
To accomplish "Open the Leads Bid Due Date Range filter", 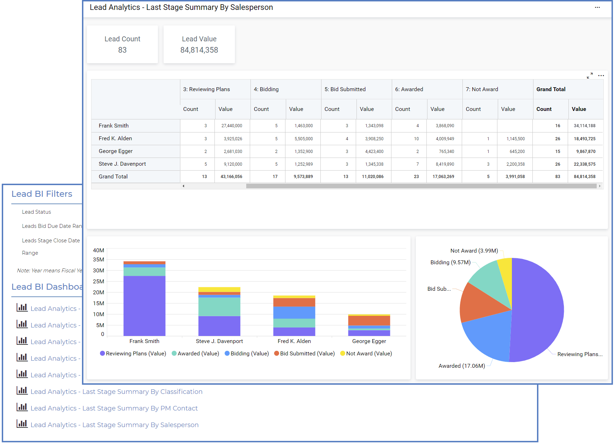I will 51,226.
